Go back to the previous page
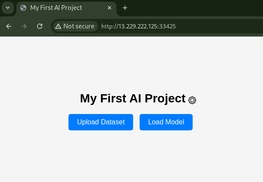Screen dimensions: 263x182 coord(9,26)
